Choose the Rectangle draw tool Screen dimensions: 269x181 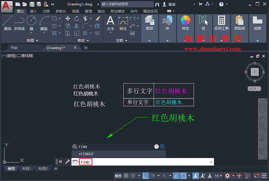54,18
